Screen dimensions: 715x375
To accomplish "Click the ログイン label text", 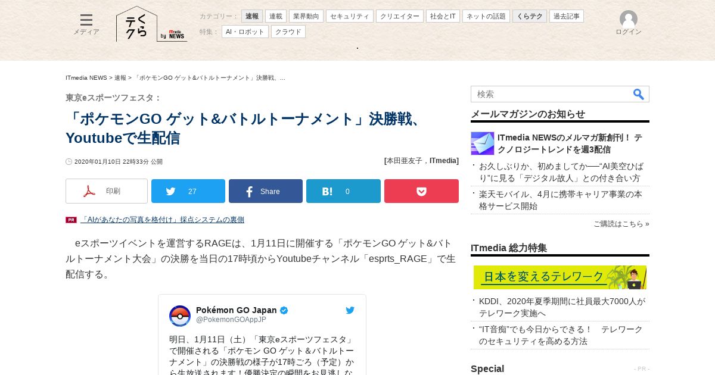I will pos(629,32).
